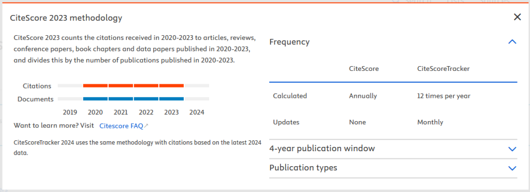Click the None cell in Updates row
Image resolution: width=530 pixels, height=192 pixels.
pyautogui.click(x=358, y=122)
